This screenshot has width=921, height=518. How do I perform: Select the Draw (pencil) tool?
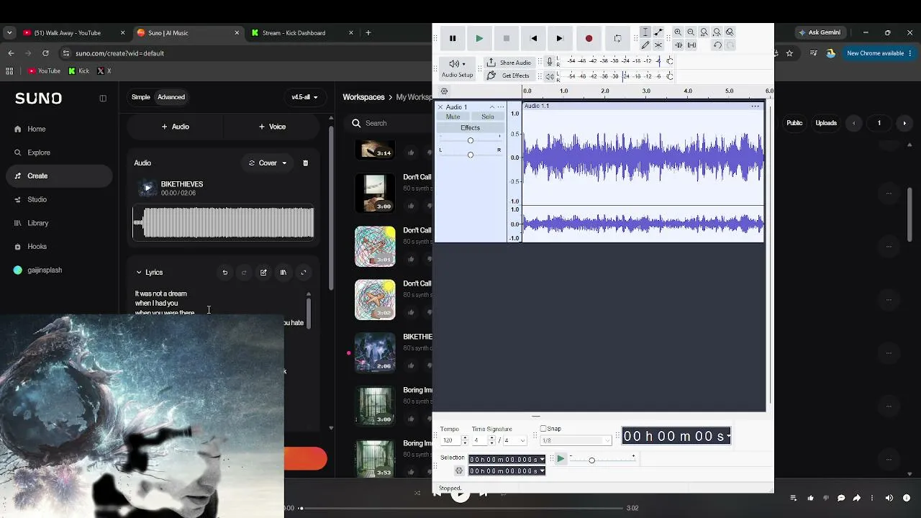point(645,45)
